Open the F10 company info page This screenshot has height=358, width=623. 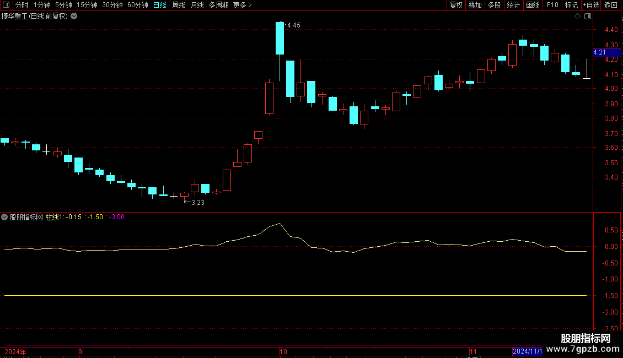[552, 5]
